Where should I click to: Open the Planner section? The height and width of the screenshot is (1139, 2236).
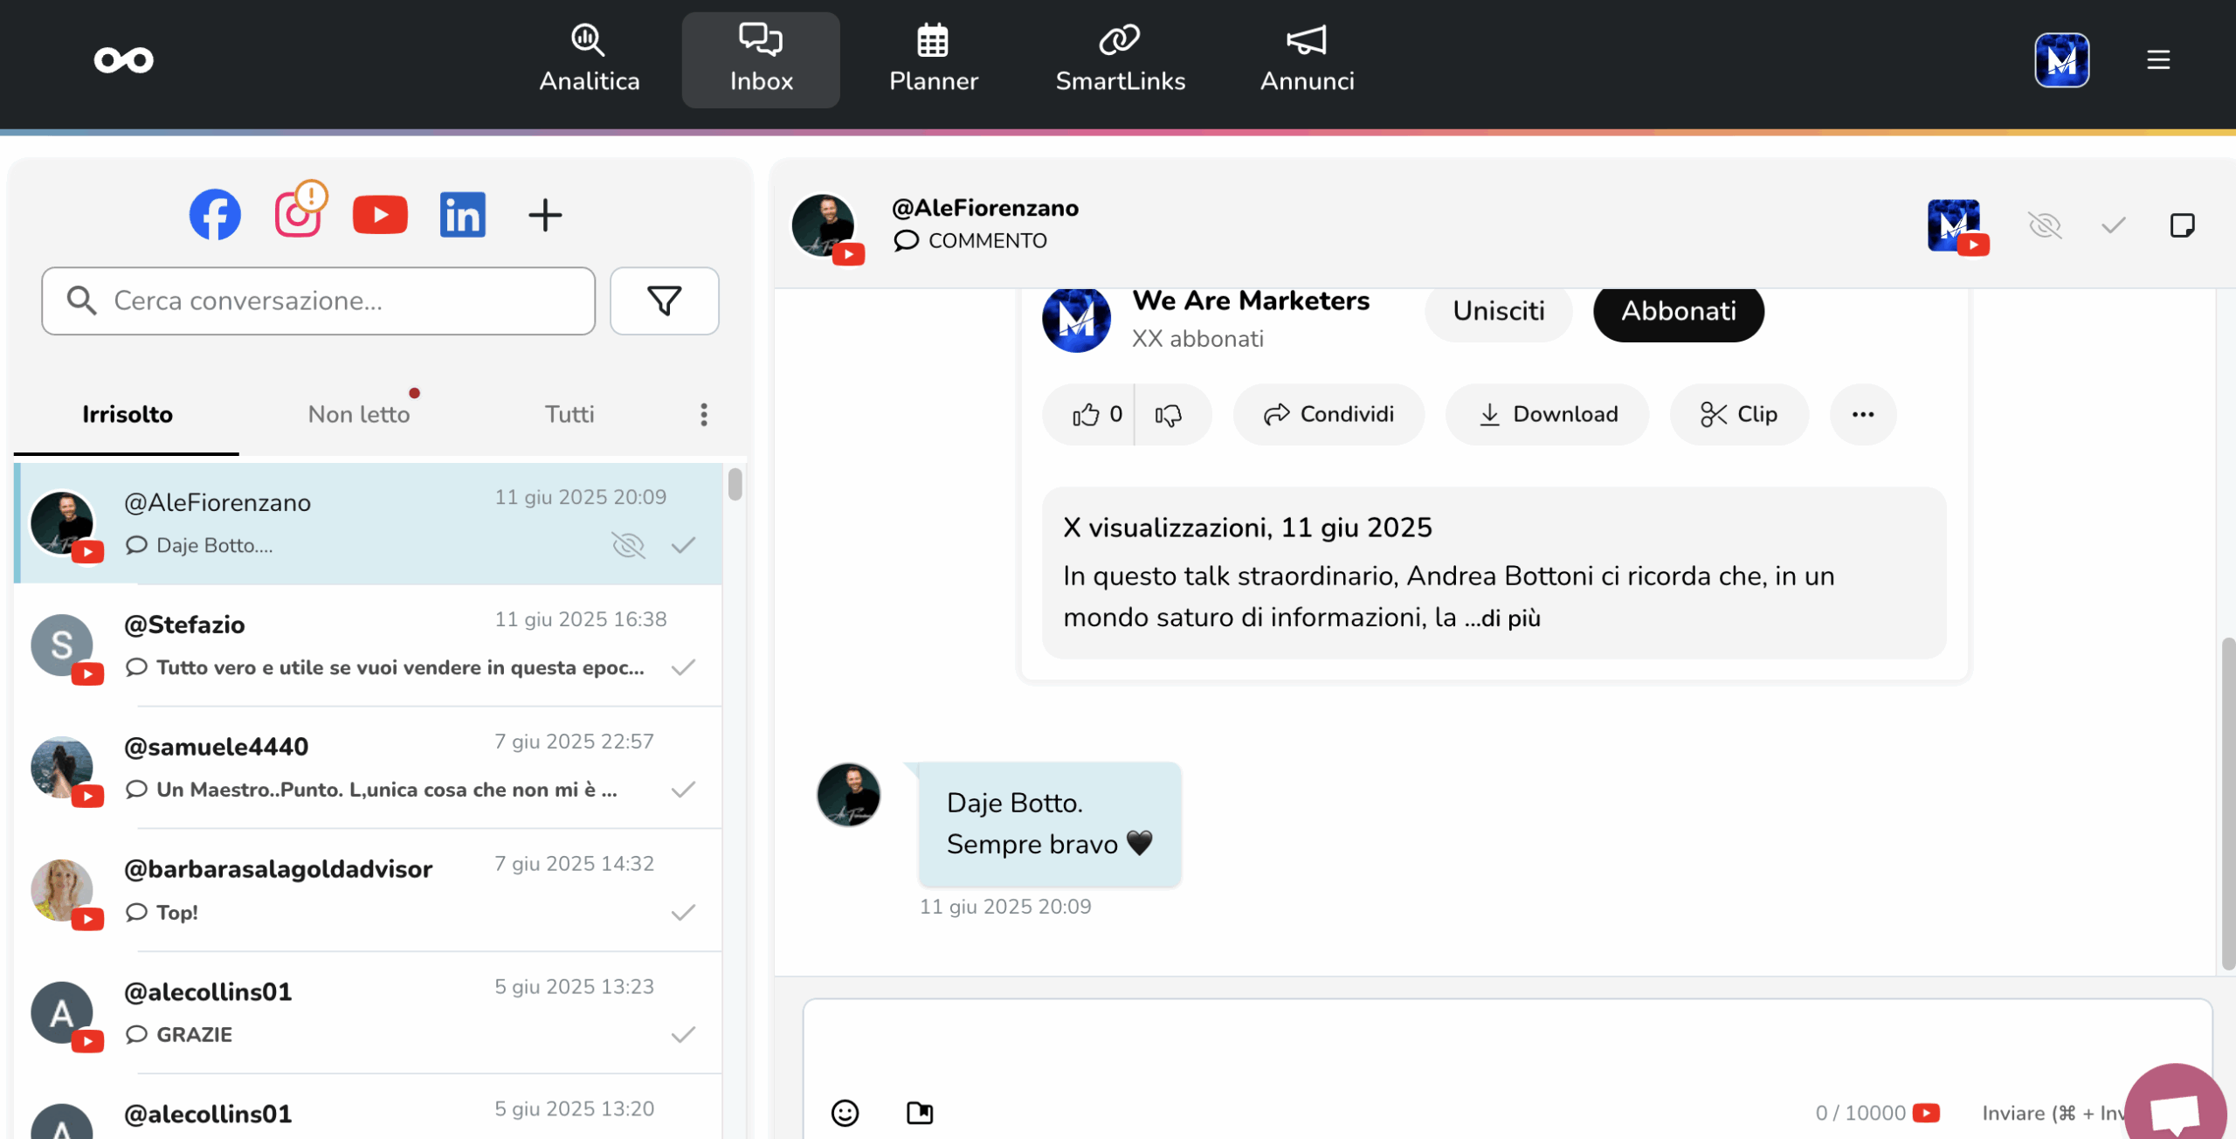coord(933,59)
